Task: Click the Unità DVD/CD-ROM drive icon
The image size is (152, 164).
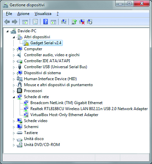Action: [20, 145]
